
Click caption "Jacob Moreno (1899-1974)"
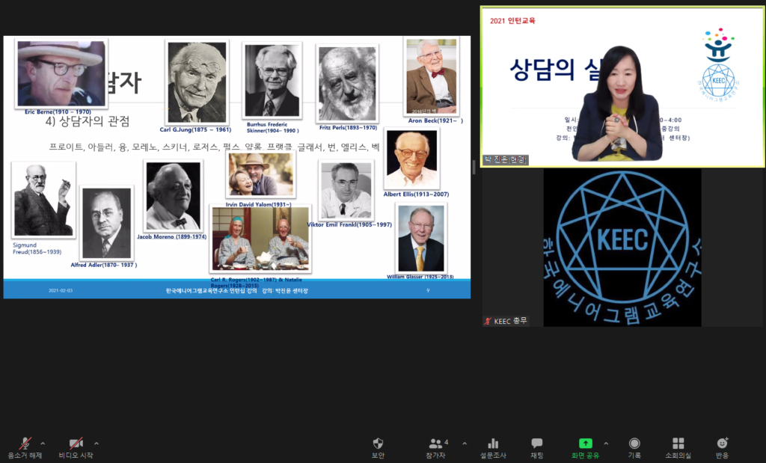tap(171, 236)
